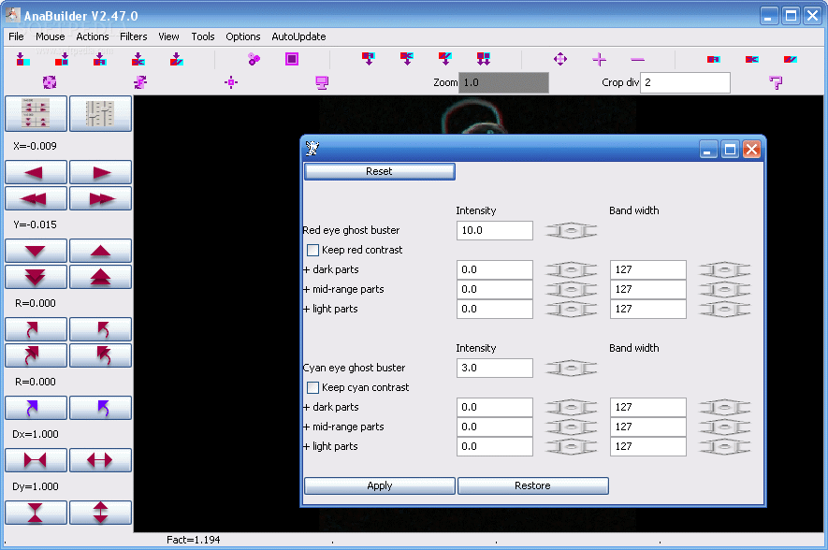Click the Restore button
Screen dimensions: 828x550
pos(532,485)
